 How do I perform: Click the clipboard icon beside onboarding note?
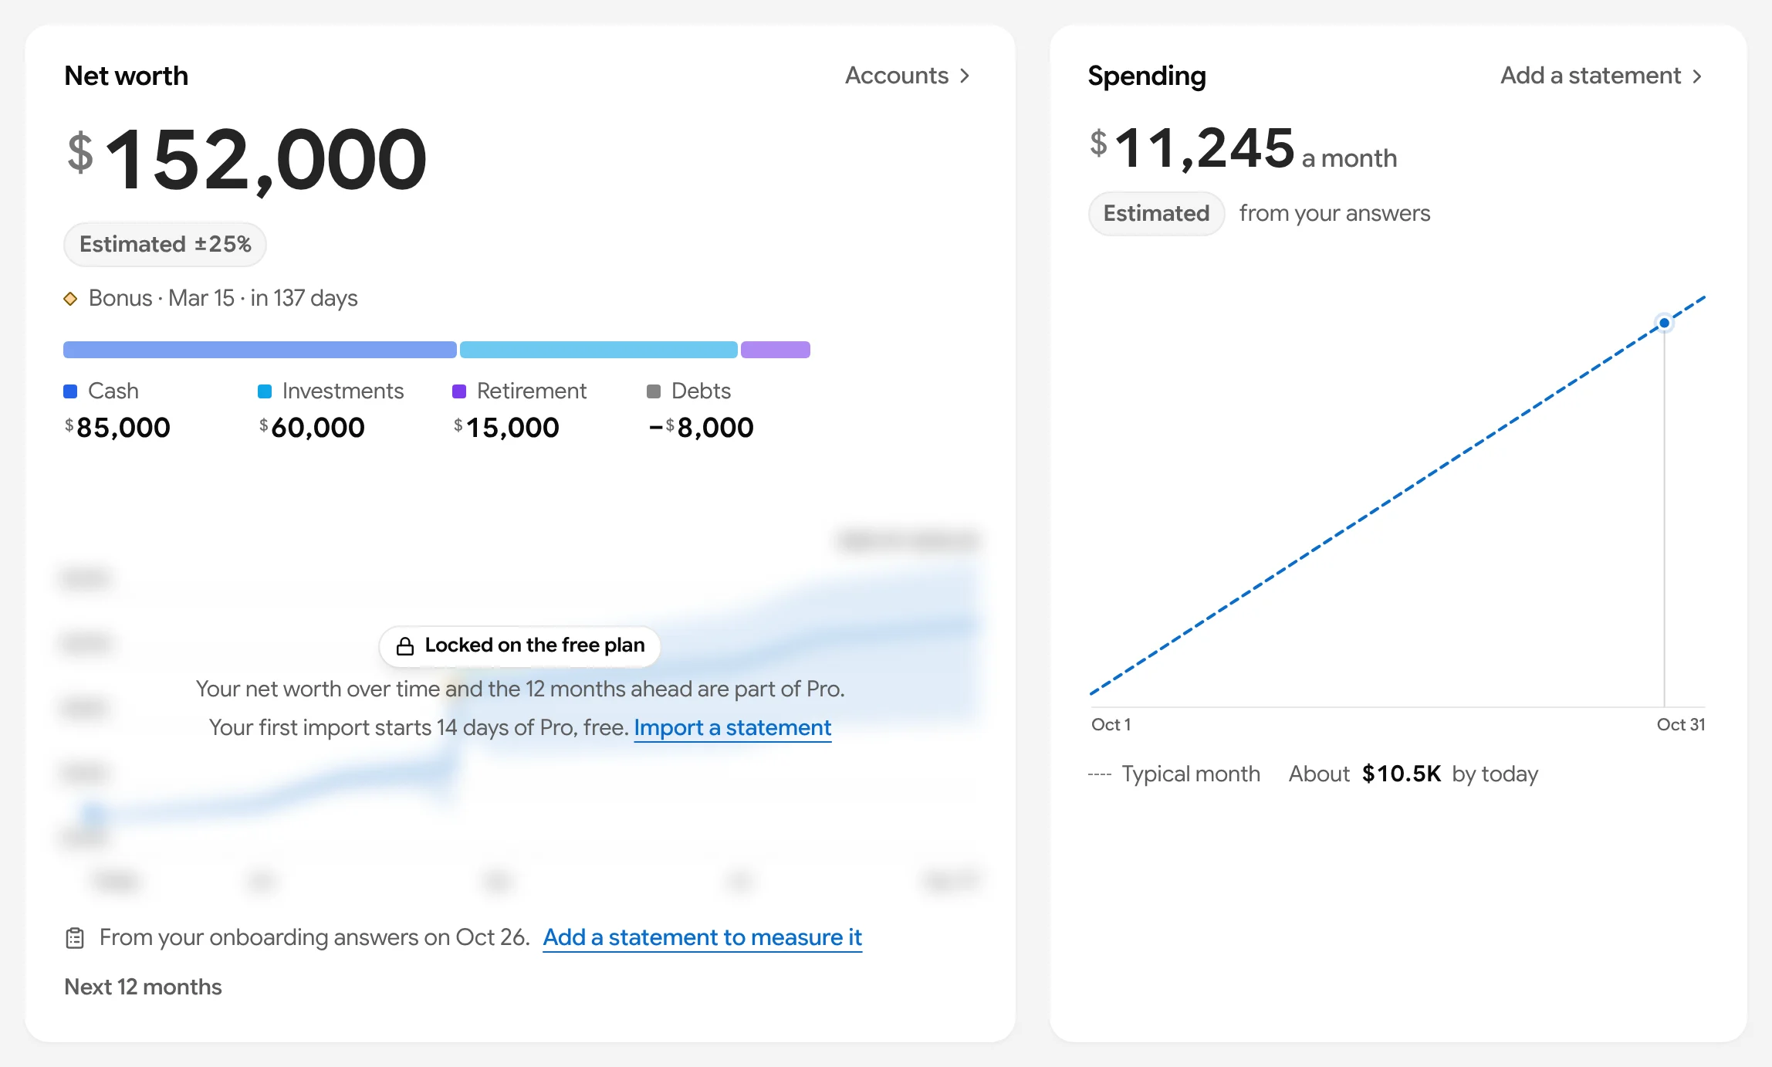pyautogui.click(x=75, y=938)
